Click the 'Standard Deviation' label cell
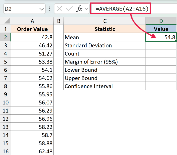Screen dimensions: 177x155 coord(105,45)
